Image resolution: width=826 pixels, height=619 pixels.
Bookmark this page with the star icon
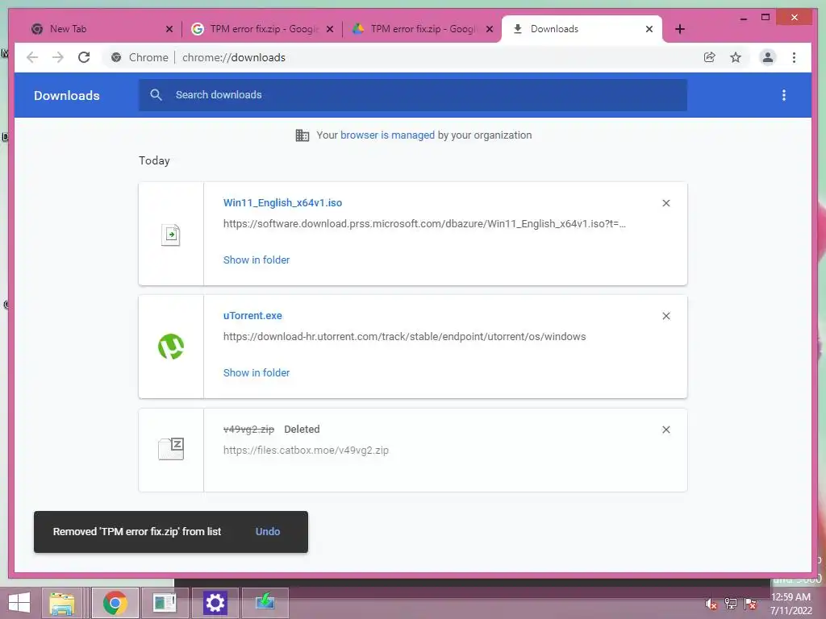(736, 57)
